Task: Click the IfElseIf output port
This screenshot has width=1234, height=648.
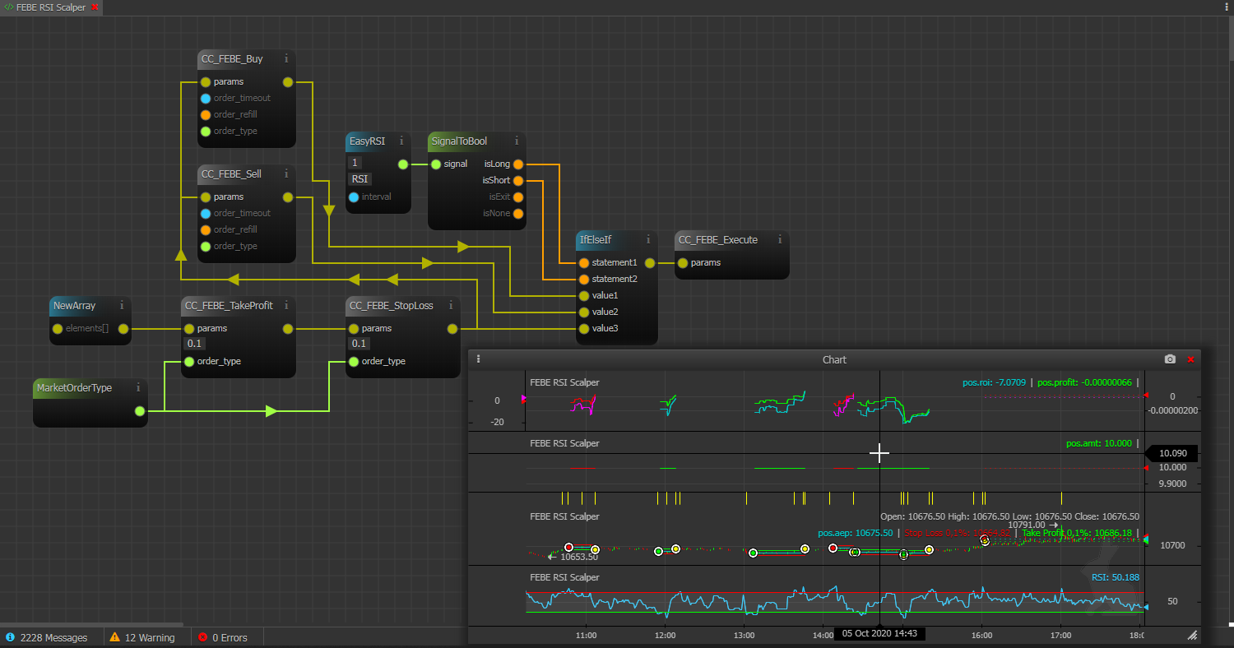Action: tap(650, 262)
